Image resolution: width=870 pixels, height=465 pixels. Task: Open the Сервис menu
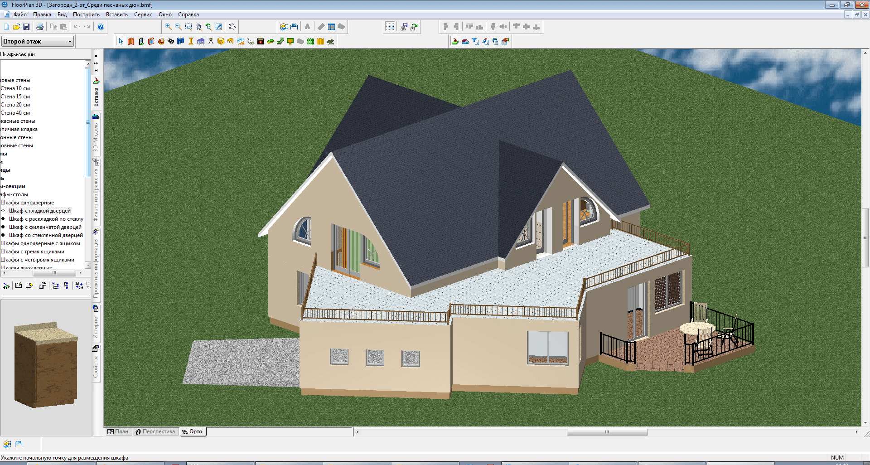(143, 15)
